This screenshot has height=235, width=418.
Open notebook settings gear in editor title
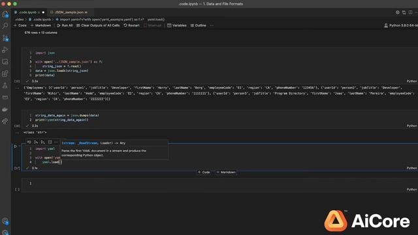398,12
